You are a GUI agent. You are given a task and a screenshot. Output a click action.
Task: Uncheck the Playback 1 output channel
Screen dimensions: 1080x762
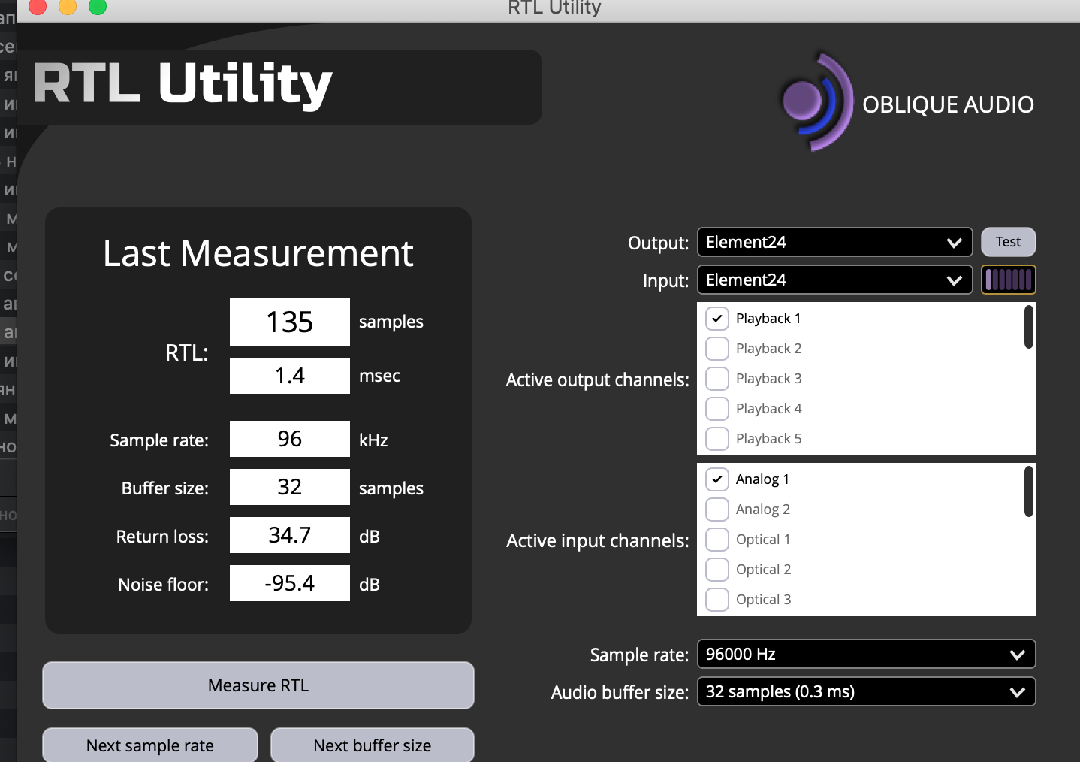pos(717,319)
